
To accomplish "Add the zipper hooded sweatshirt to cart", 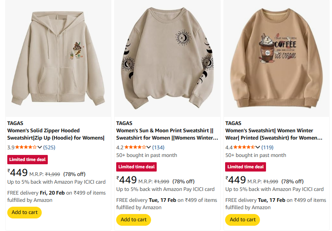I will point(25,212).
